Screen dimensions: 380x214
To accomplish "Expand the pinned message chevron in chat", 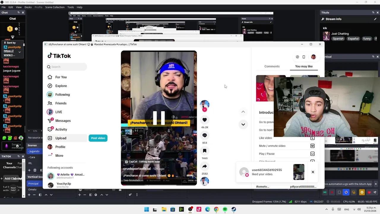I will click(20, 52).
